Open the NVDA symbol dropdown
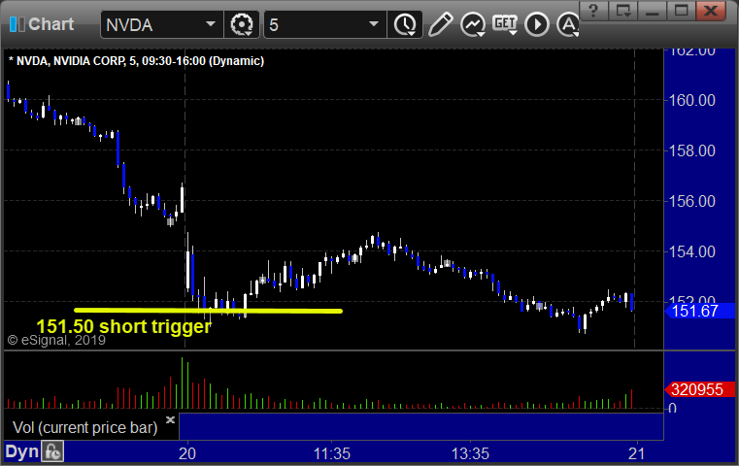 pyautogui.click(x=211, y=24)
